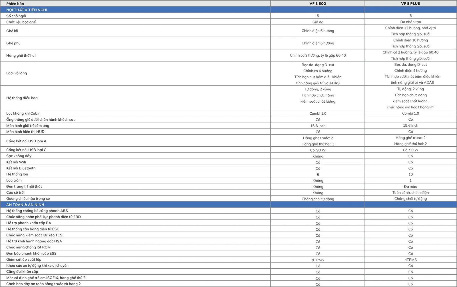
Task: Click 'Đa màu' value for interior lighting
Action: [410, 187]
